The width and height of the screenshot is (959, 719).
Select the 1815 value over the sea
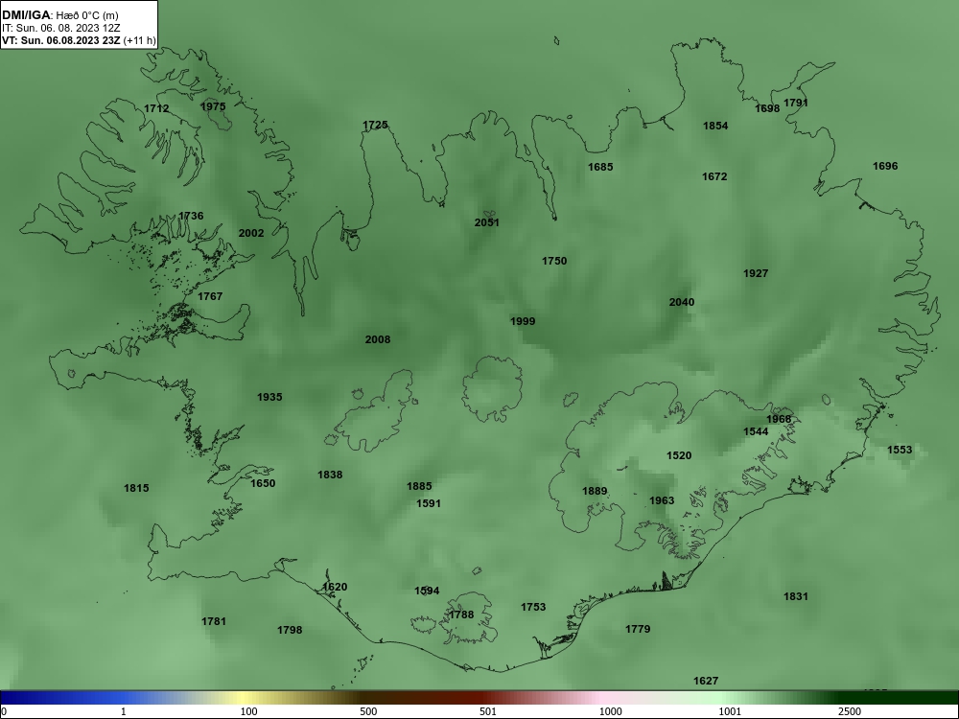tap(136, 489)
